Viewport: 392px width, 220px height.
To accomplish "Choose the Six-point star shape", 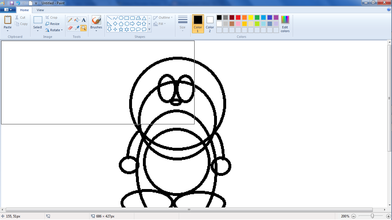I will (127, 29).
